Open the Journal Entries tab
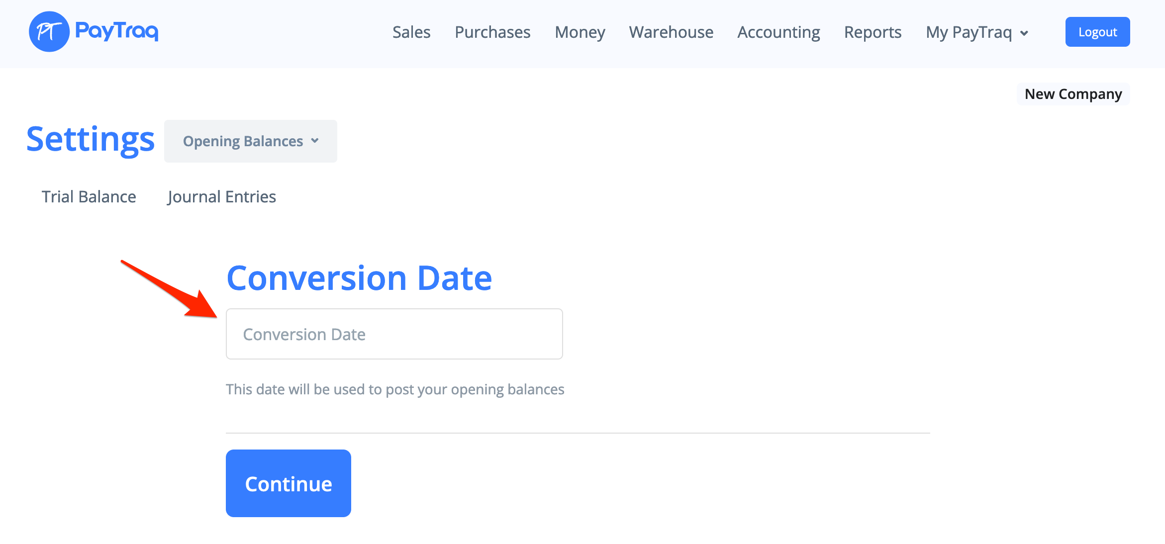This screenshot has height=544, width=1165. pos(221,197)
